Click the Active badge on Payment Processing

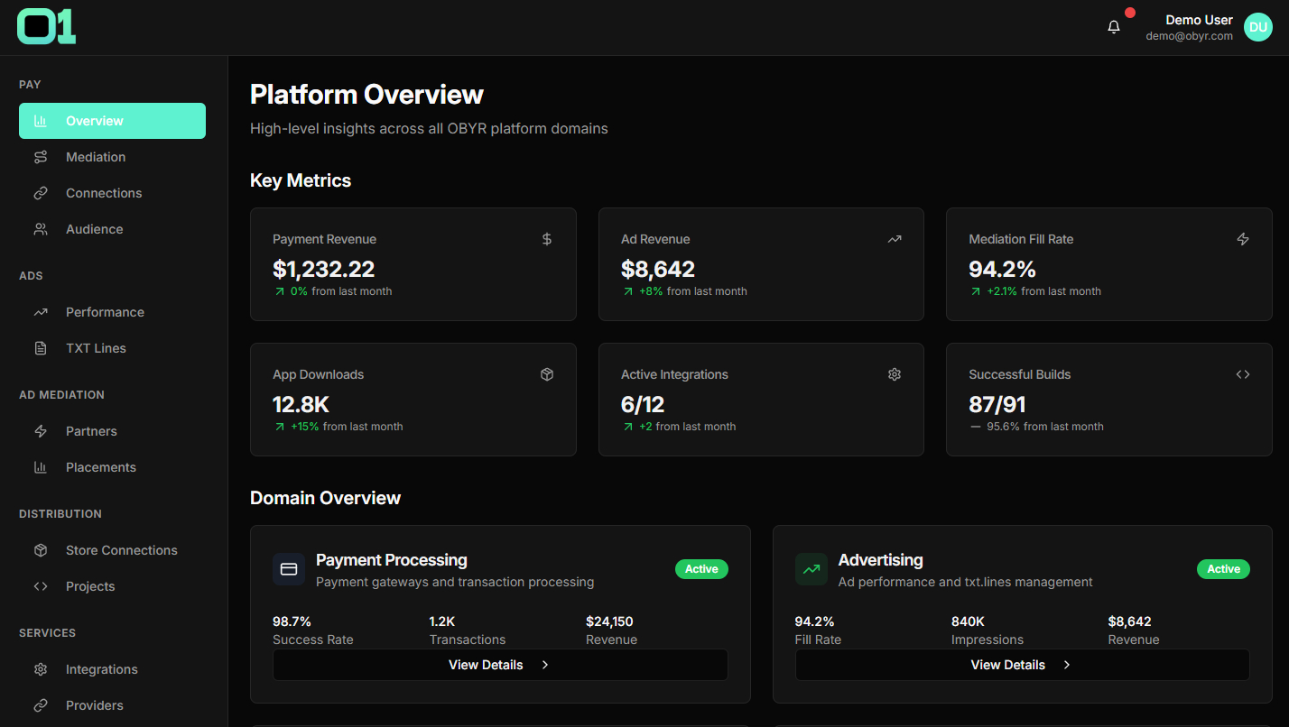701,569
